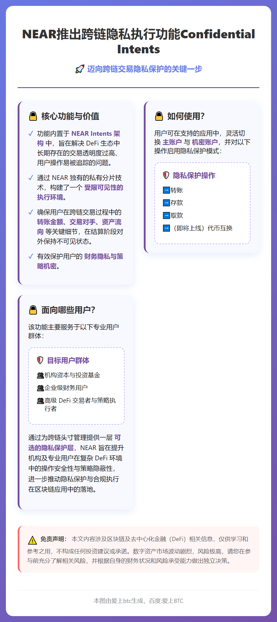Click the highlighted text NEAR Intents 架构
The height and width of the screenshot is (622, 277).
click(x=79, y=138)
